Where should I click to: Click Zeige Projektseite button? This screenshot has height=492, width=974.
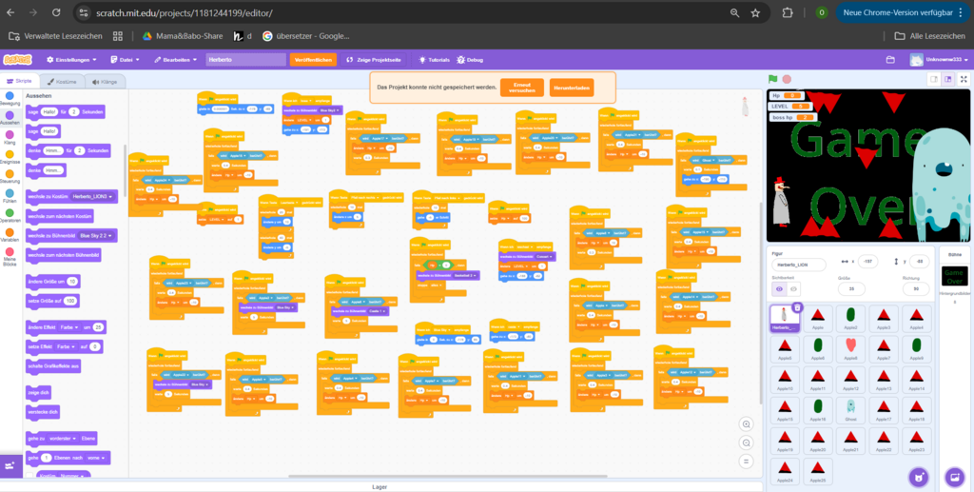376,59
